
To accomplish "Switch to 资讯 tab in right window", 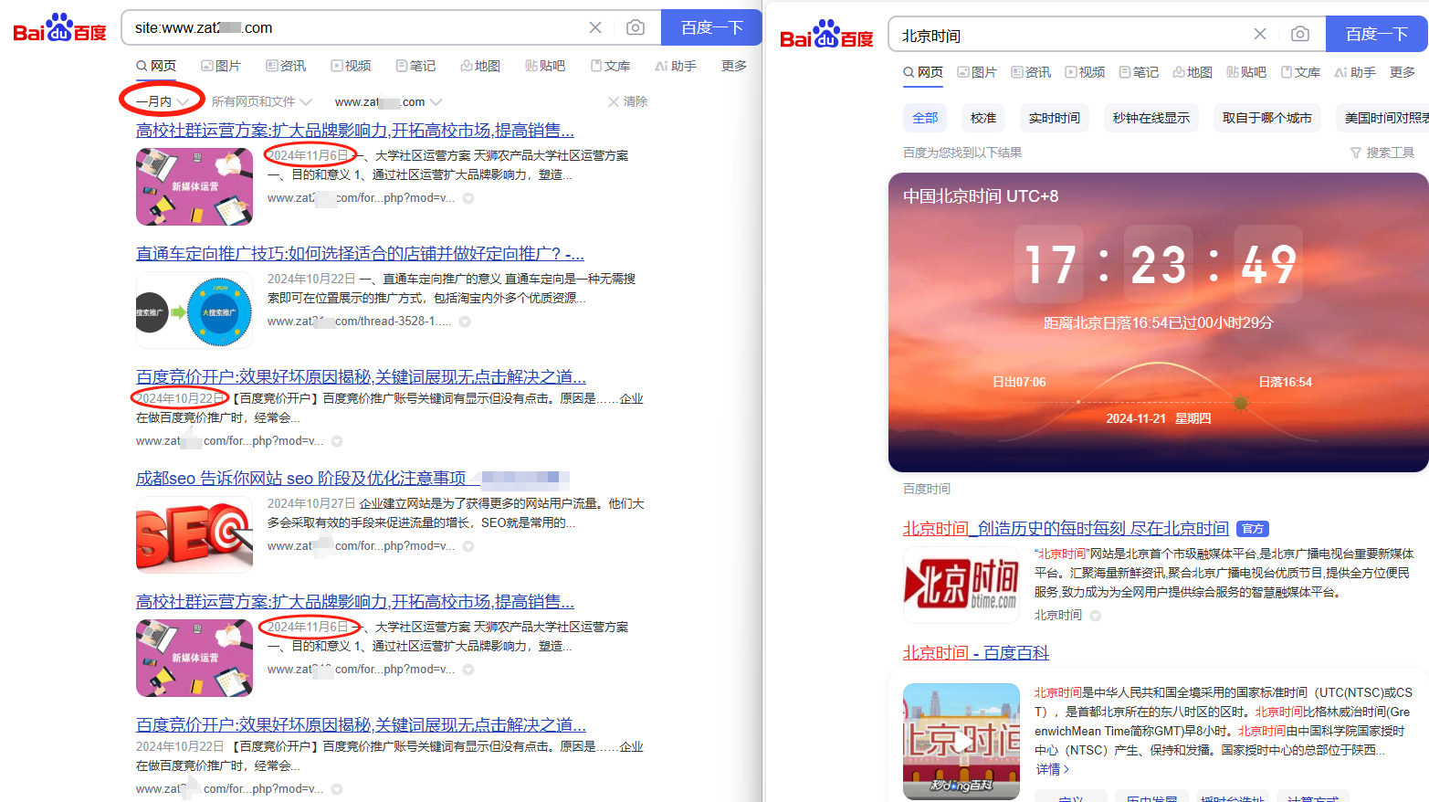I will click(1031, 72).
